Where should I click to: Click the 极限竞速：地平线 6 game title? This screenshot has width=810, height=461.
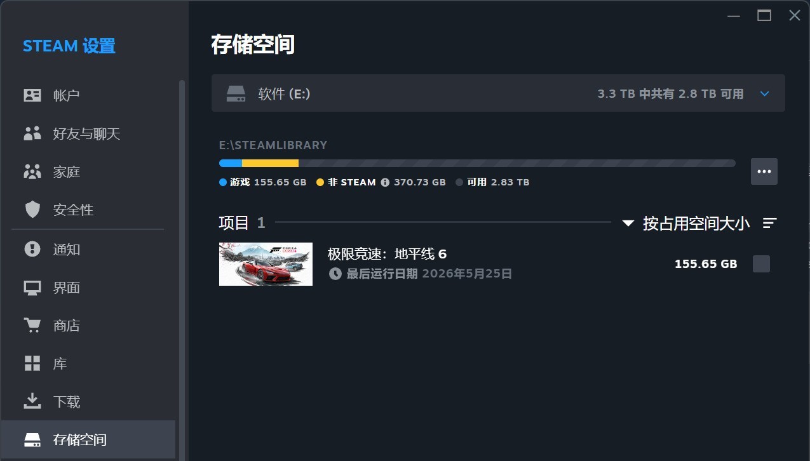coord(387,254)
